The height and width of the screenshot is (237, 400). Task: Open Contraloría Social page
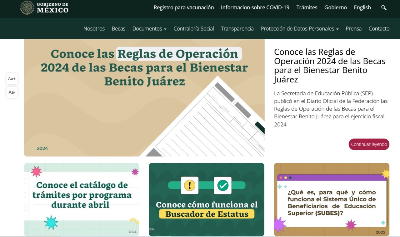tap(193, 29)
